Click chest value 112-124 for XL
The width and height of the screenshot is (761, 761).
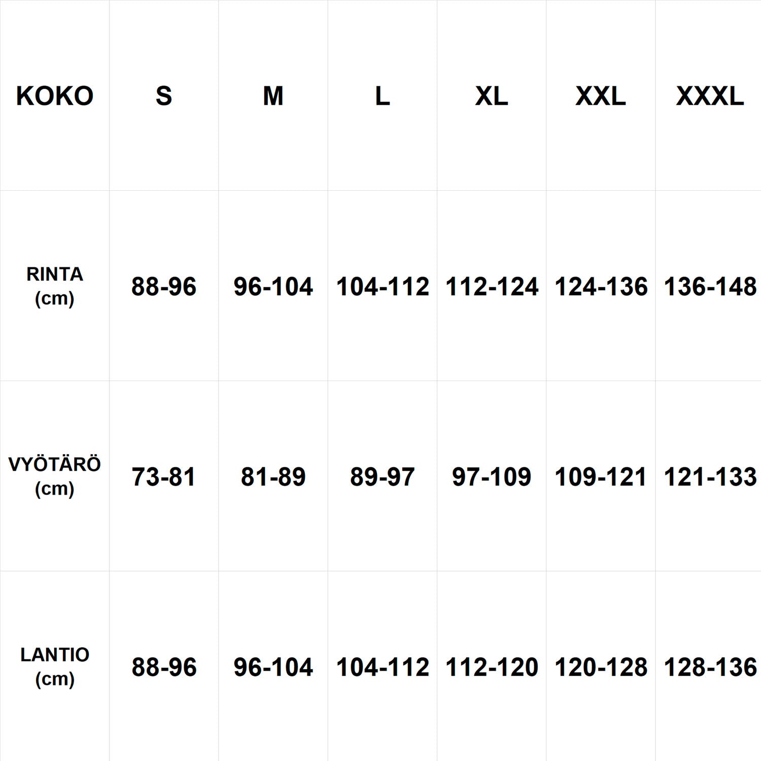pos(492,287)
